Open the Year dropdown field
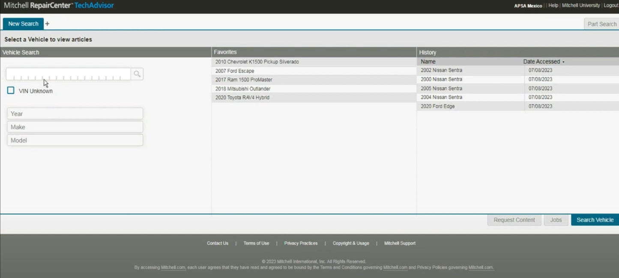Viewport: 619px width, 278px height. click(75, 113)
